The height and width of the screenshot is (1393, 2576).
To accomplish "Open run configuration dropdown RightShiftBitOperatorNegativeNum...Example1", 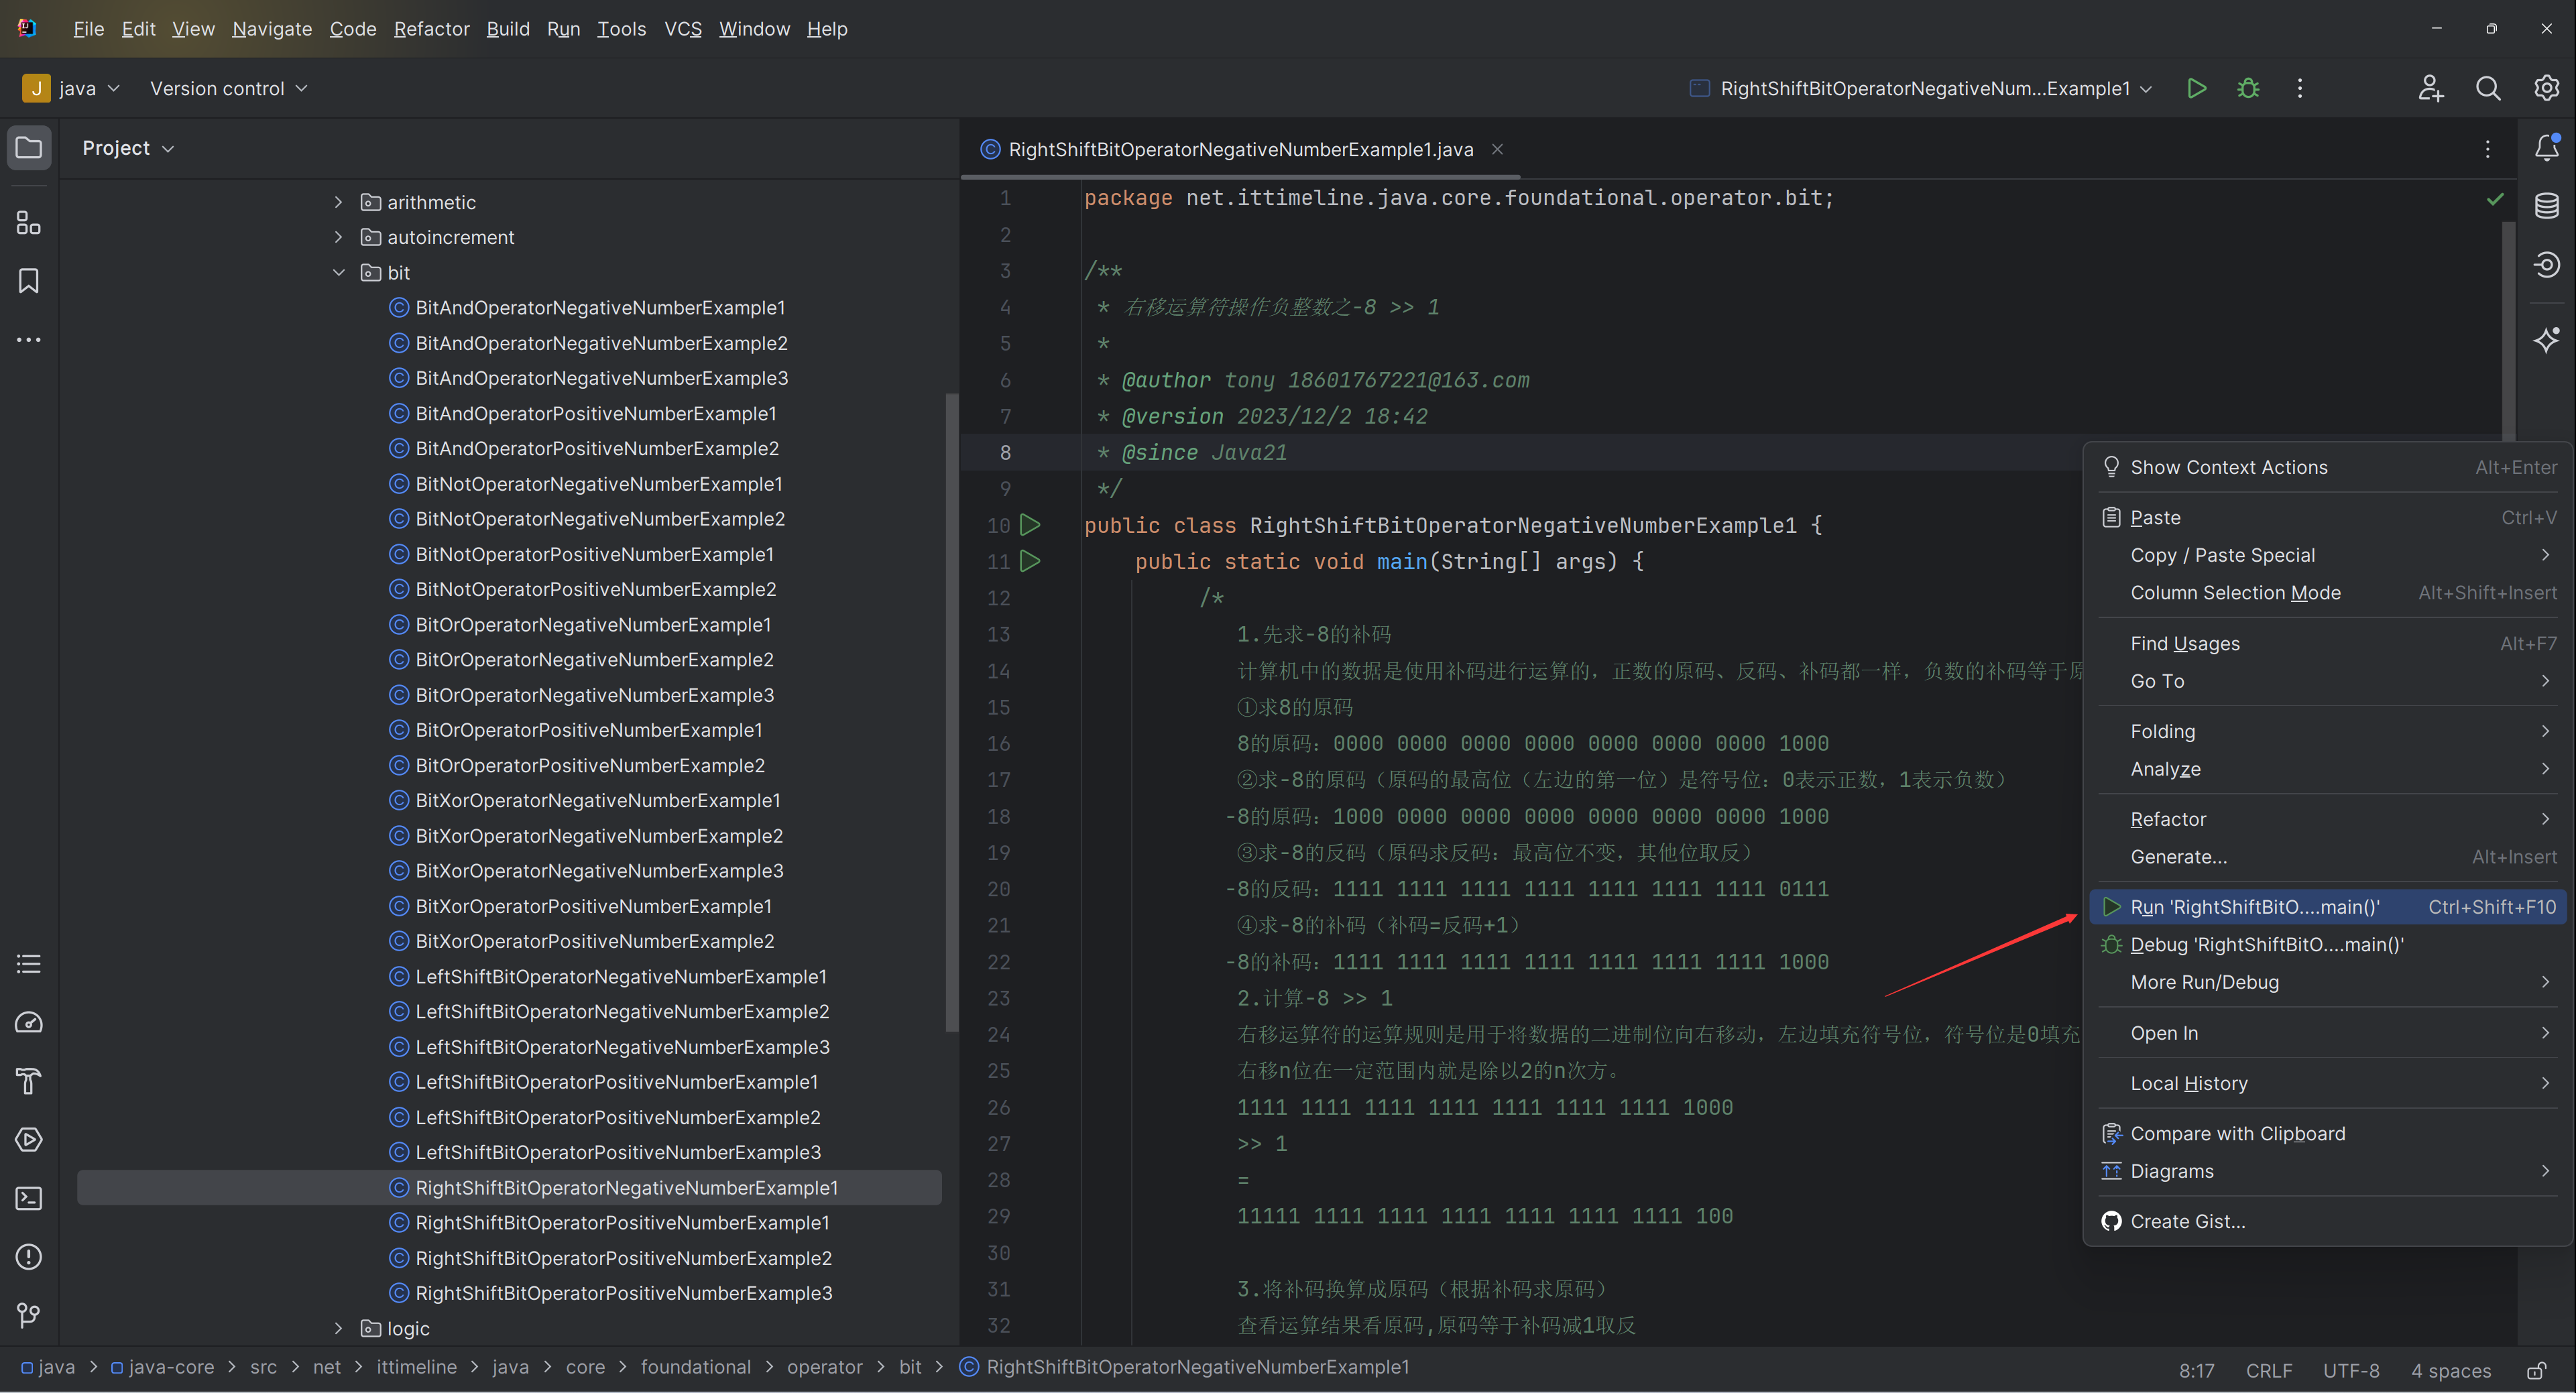I will [x=1921, y=88].
